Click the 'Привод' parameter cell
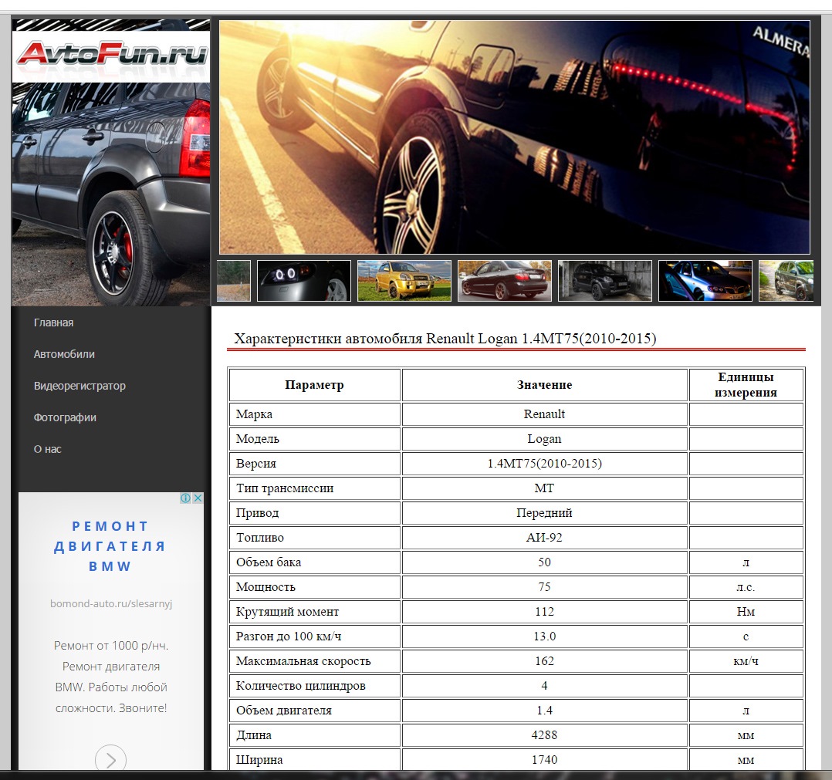The height and width of the screenshot is (780, 832). click(x=315, y=513)
